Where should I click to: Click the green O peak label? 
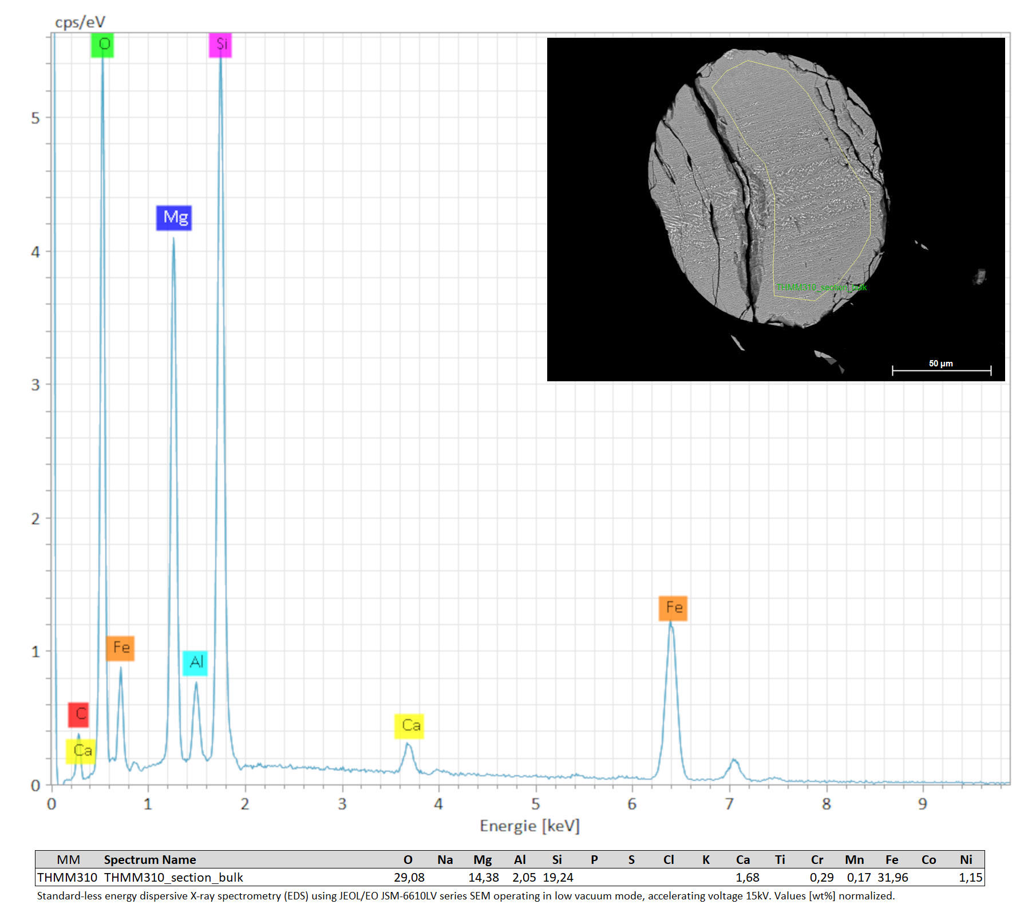point(102,45)
